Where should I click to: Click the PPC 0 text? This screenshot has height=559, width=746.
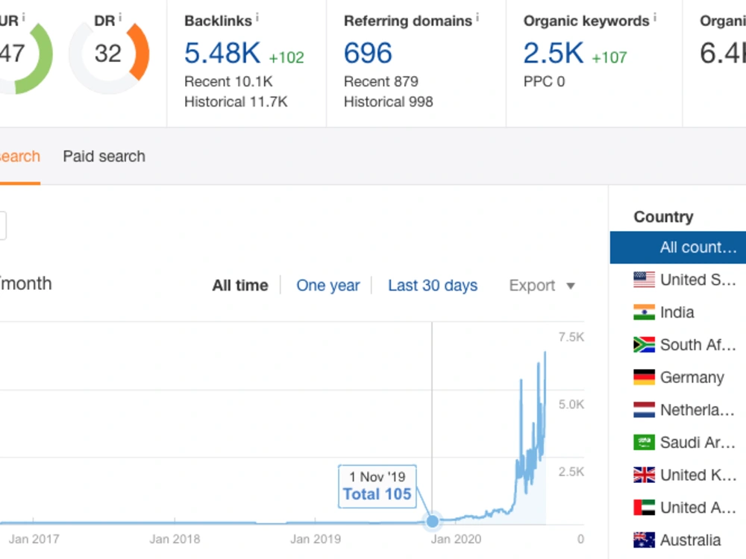click(x=544, y=82)
